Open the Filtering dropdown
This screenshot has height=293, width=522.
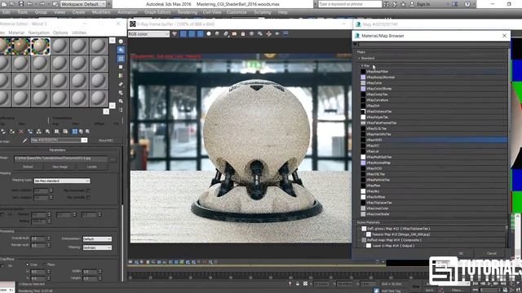tap(97, 247)
